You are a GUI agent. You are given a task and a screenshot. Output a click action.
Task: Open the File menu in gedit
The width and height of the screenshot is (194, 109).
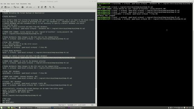2,4
